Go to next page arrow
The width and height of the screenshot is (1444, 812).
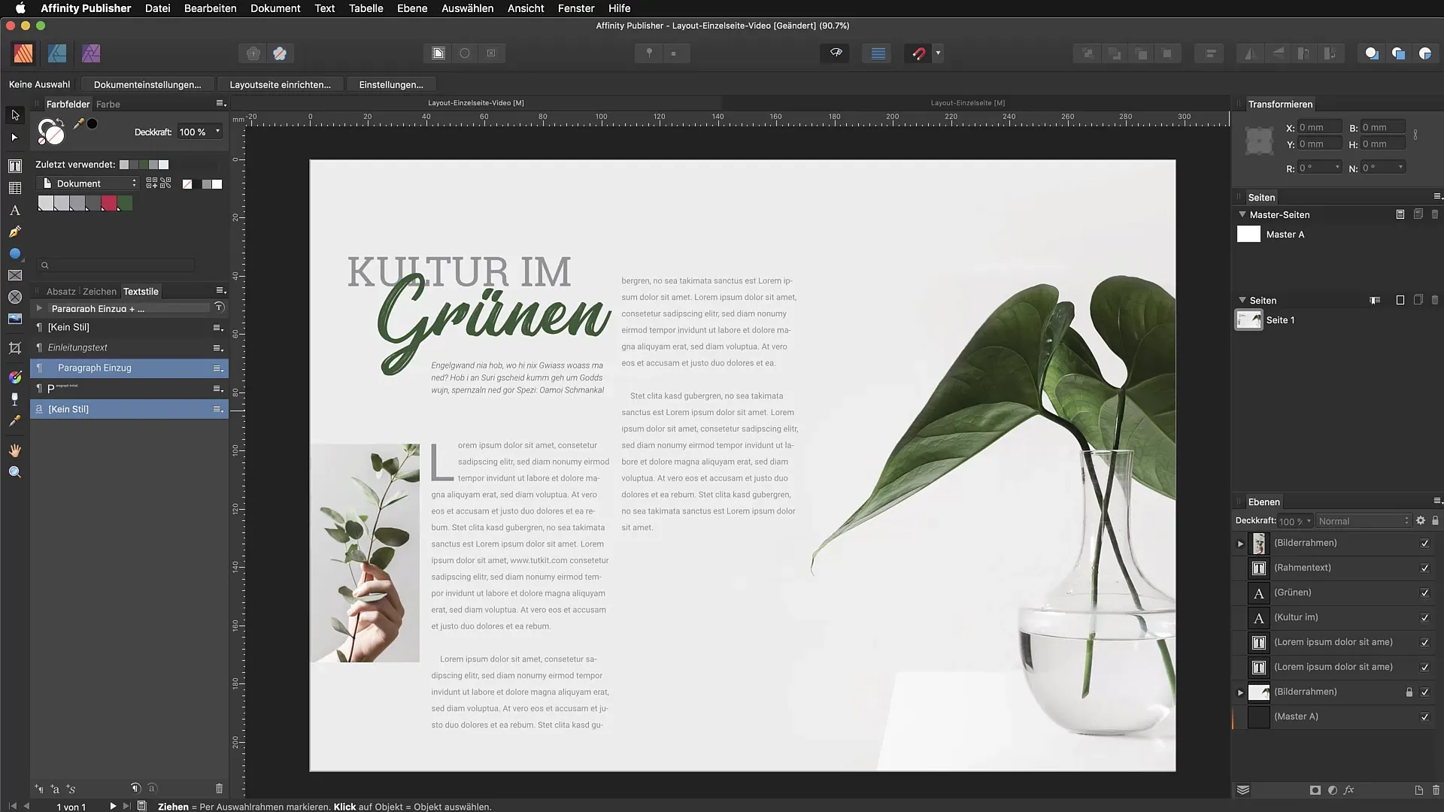tap(113, 806)
